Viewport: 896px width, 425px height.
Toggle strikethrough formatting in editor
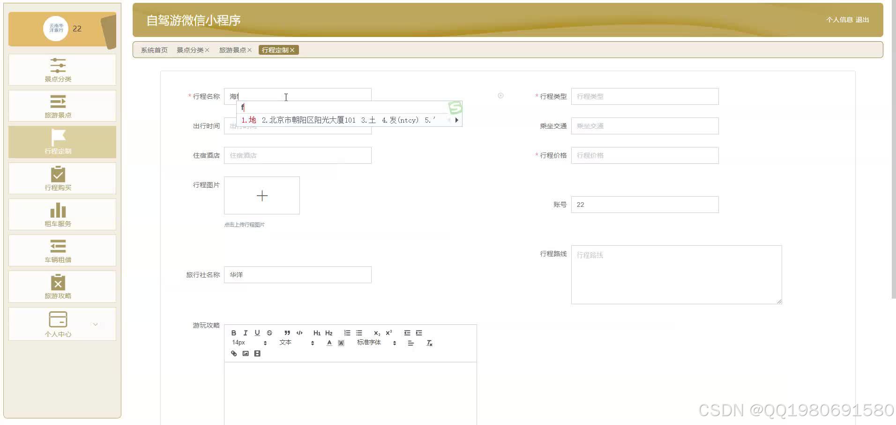tap(269, 333)
